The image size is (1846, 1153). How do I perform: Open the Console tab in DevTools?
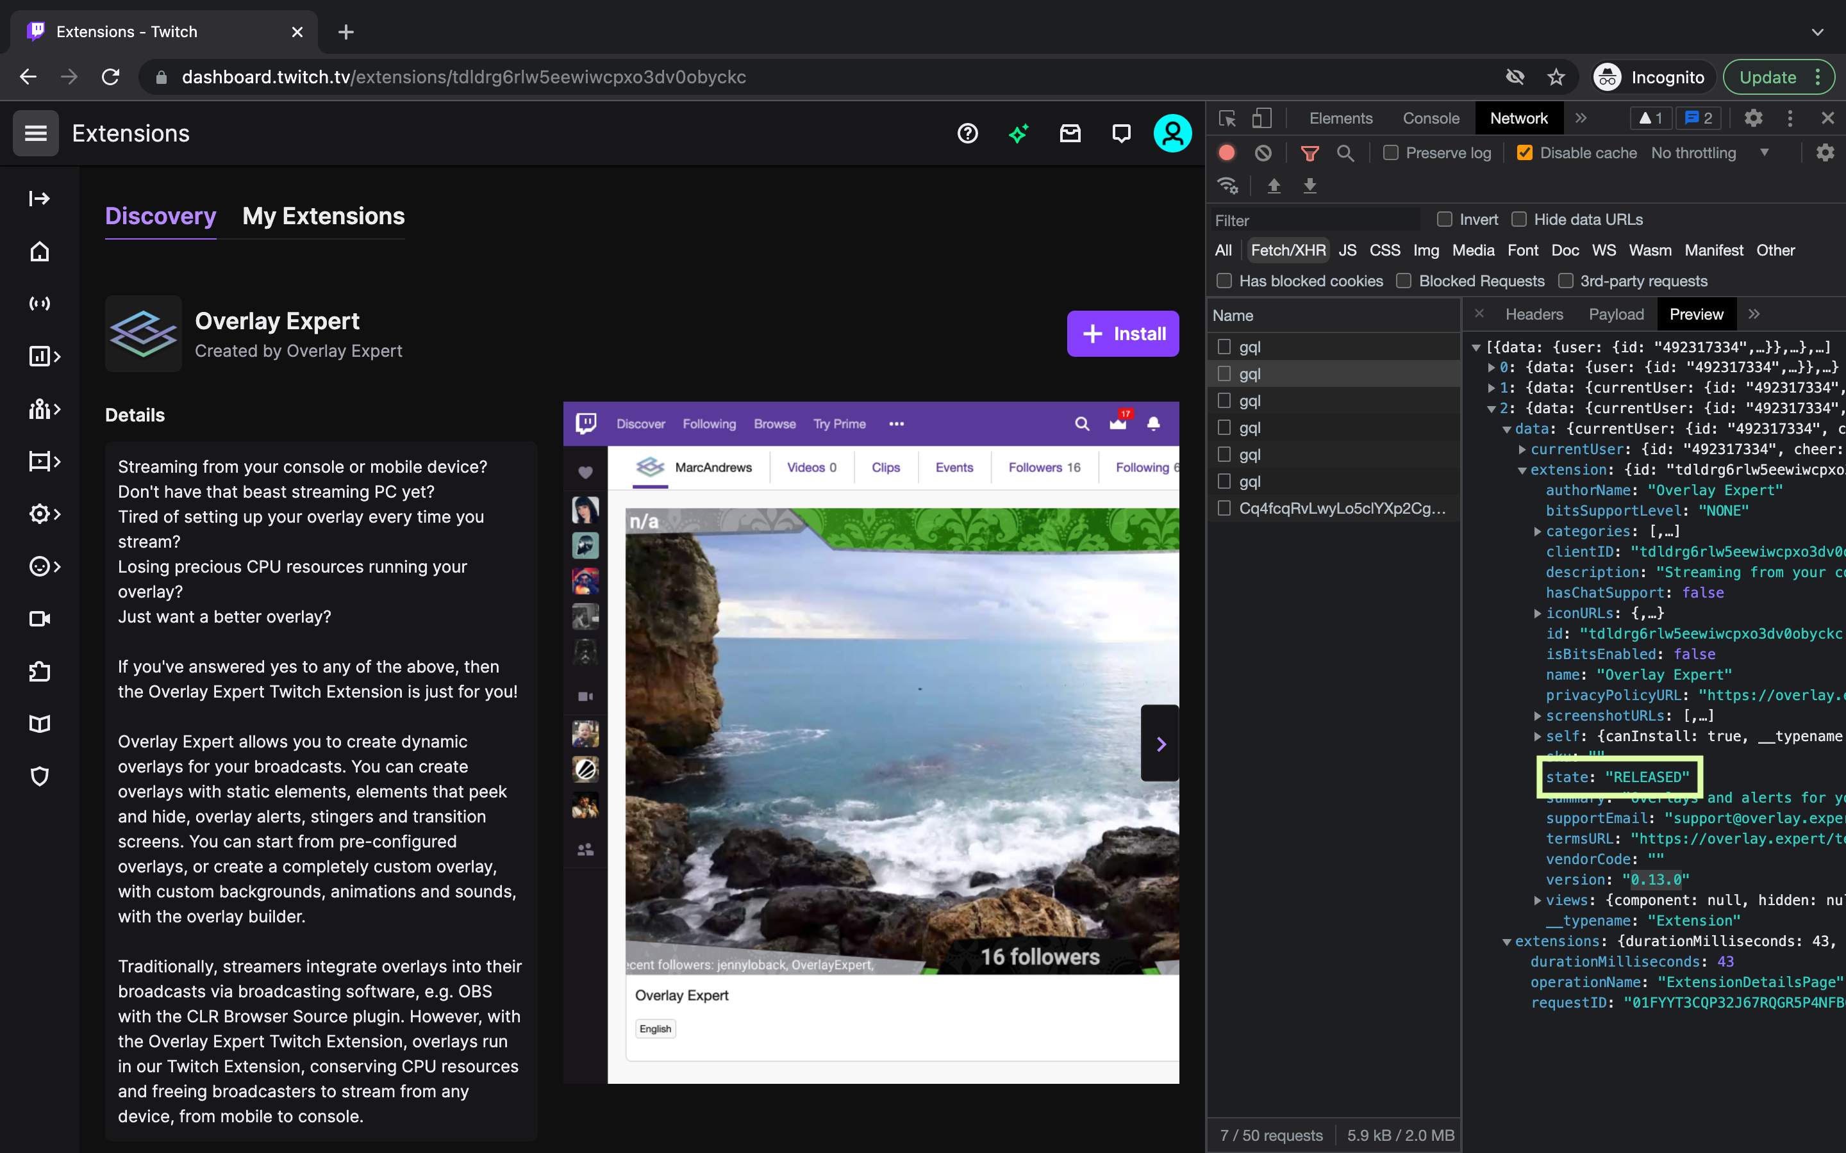pos(1431,119)
